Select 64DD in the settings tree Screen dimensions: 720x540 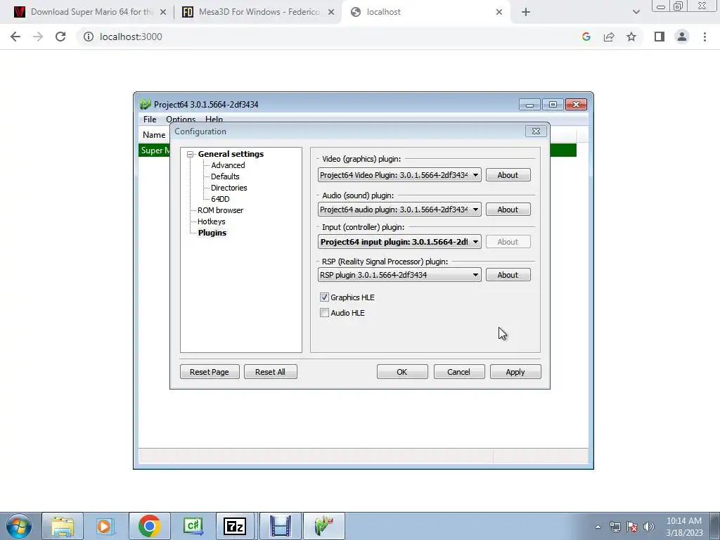220,199
